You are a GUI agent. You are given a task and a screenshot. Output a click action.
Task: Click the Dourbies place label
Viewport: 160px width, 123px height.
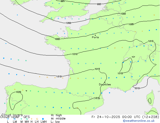click(105, 84)
